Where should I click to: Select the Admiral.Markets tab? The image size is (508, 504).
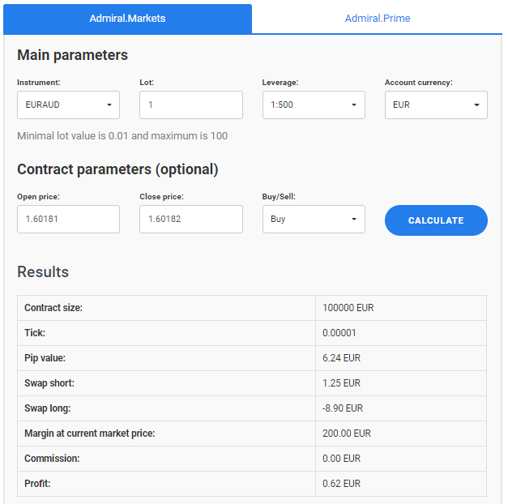click(x=127, y=19)
